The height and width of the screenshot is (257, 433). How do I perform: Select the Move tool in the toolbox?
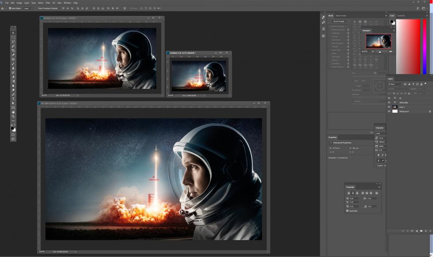pos(13,33)
